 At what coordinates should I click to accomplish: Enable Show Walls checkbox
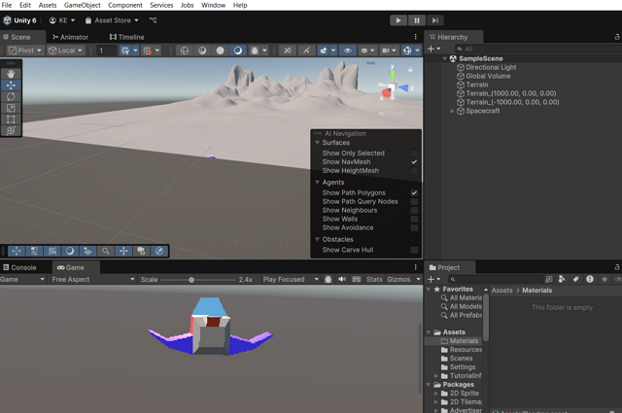tap(414, 219)
